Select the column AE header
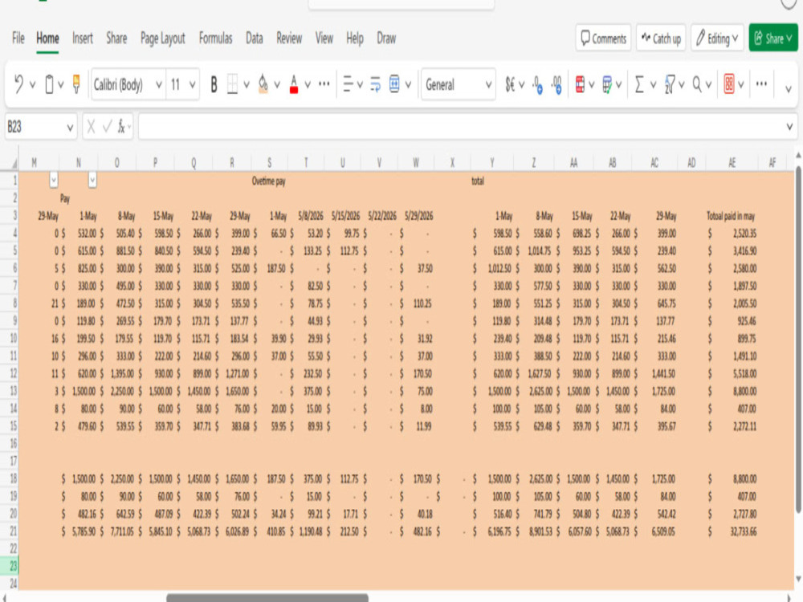Viewport: 803px width, 602px height. pos(732,163)
